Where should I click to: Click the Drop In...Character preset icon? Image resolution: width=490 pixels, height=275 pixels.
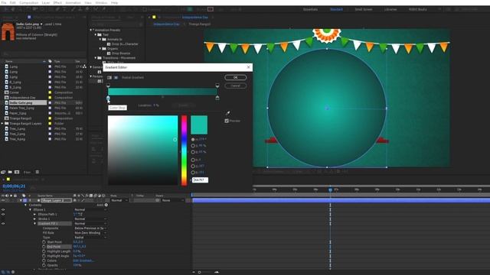click(109, 44)
